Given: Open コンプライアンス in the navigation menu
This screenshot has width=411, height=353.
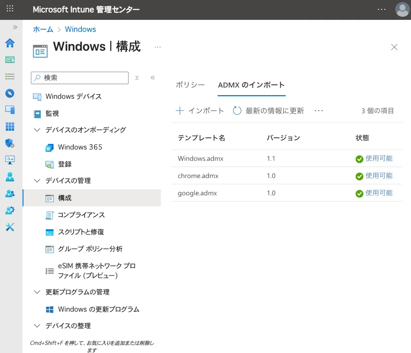Looking at the screenshot, I should click(81, 215).
